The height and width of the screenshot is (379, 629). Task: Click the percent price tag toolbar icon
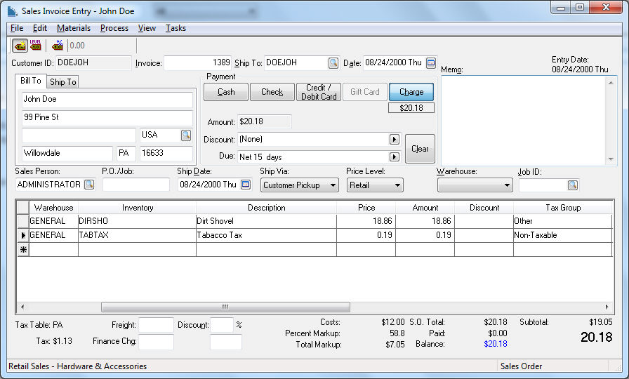(58, 46)
